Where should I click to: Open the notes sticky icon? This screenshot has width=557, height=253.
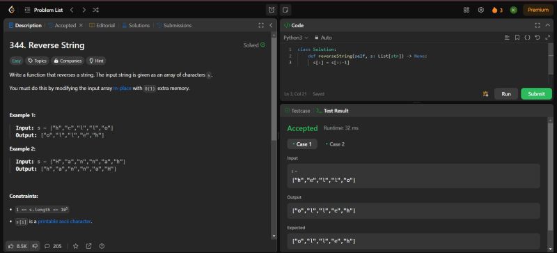click(x=285, y=10)
